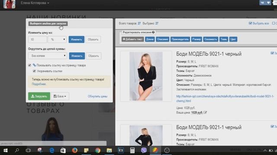The image size is (277, 155).
Task: Click the help icon beside Редактировать описания
Action: (153, 32)
